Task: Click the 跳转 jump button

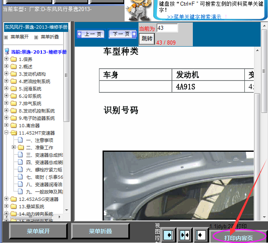Action: 147,39
